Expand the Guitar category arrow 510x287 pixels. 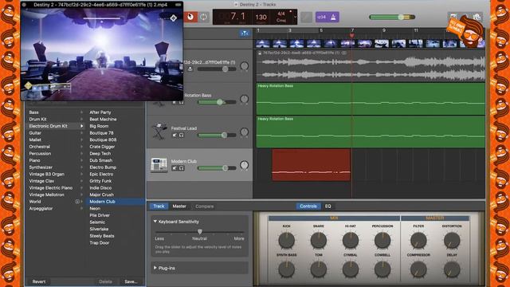(x=81, y=133)
